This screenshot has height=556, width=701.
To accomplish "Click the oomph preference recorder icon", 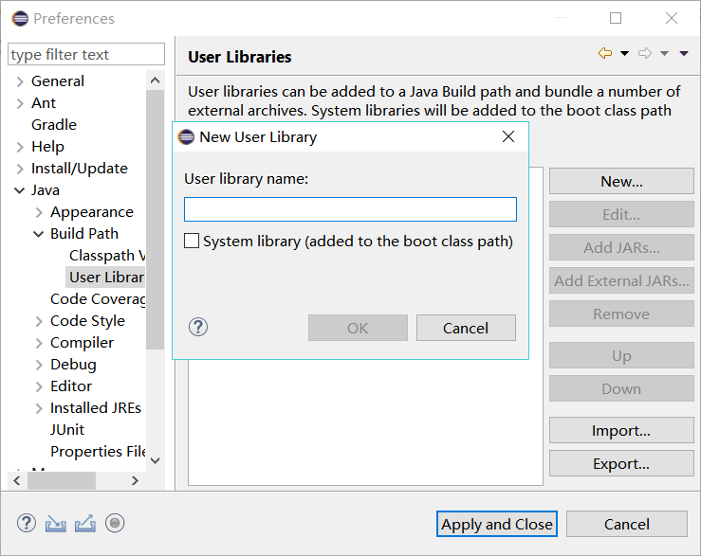I will [x=115, y=523].
